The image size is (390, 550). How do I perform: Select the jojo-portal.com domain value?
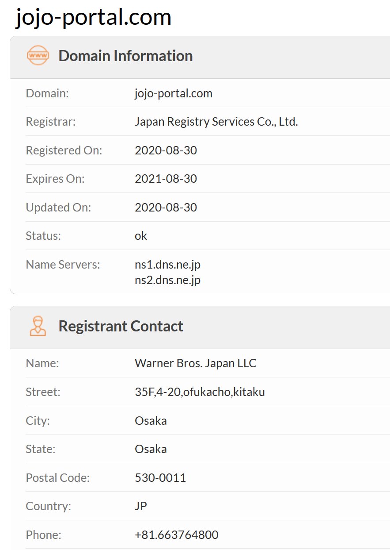pos(173,93)
